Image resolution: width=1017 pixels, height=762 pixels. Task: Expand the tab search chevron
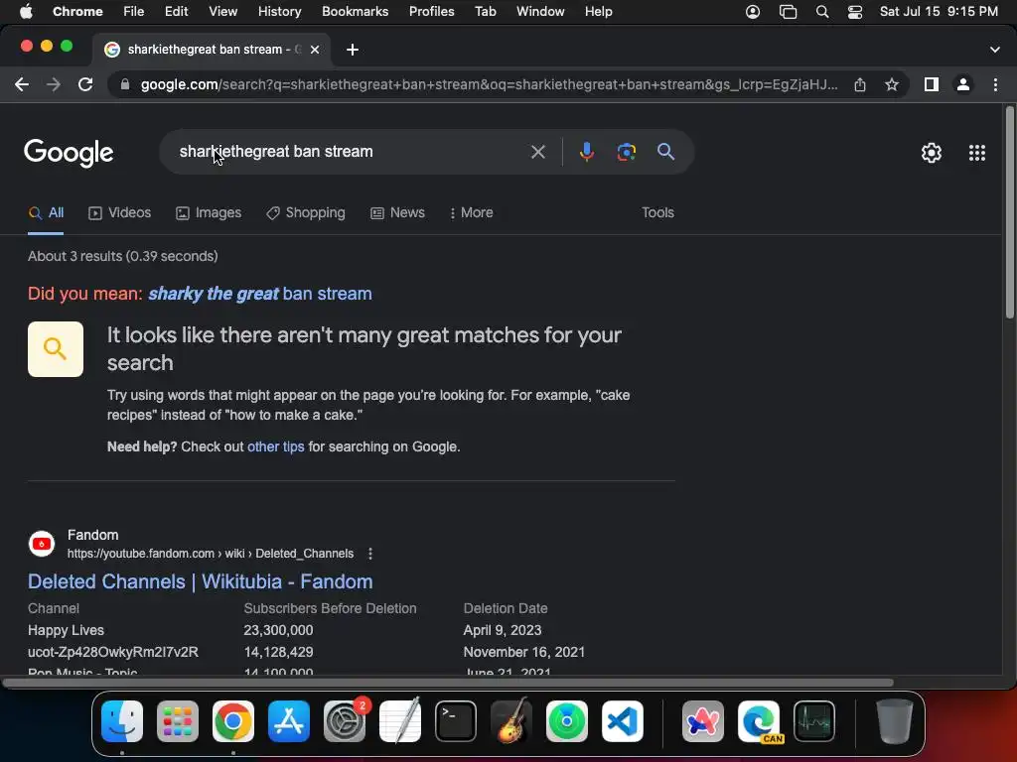point(995,50)
